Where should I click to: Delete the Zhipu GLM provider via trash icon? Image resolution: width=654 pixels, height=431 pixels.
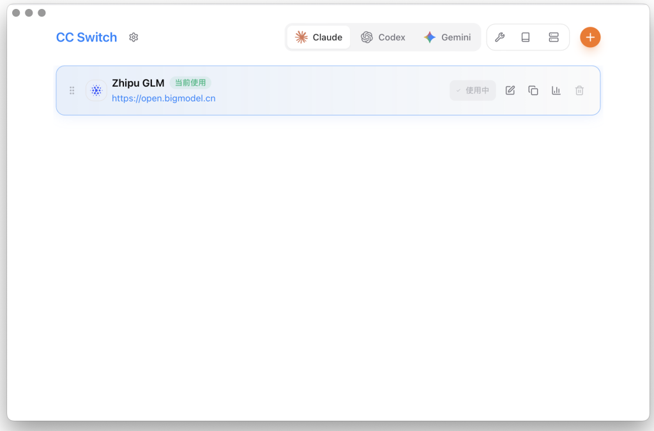[x=579, y=91]
